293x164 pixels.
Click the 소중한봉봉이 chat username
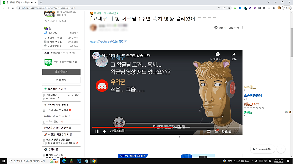(253, 95)
